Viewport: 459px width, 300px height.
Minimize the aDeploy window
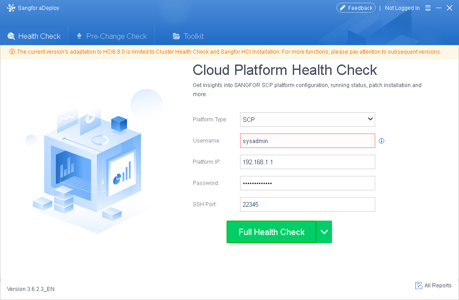(439, 8)
